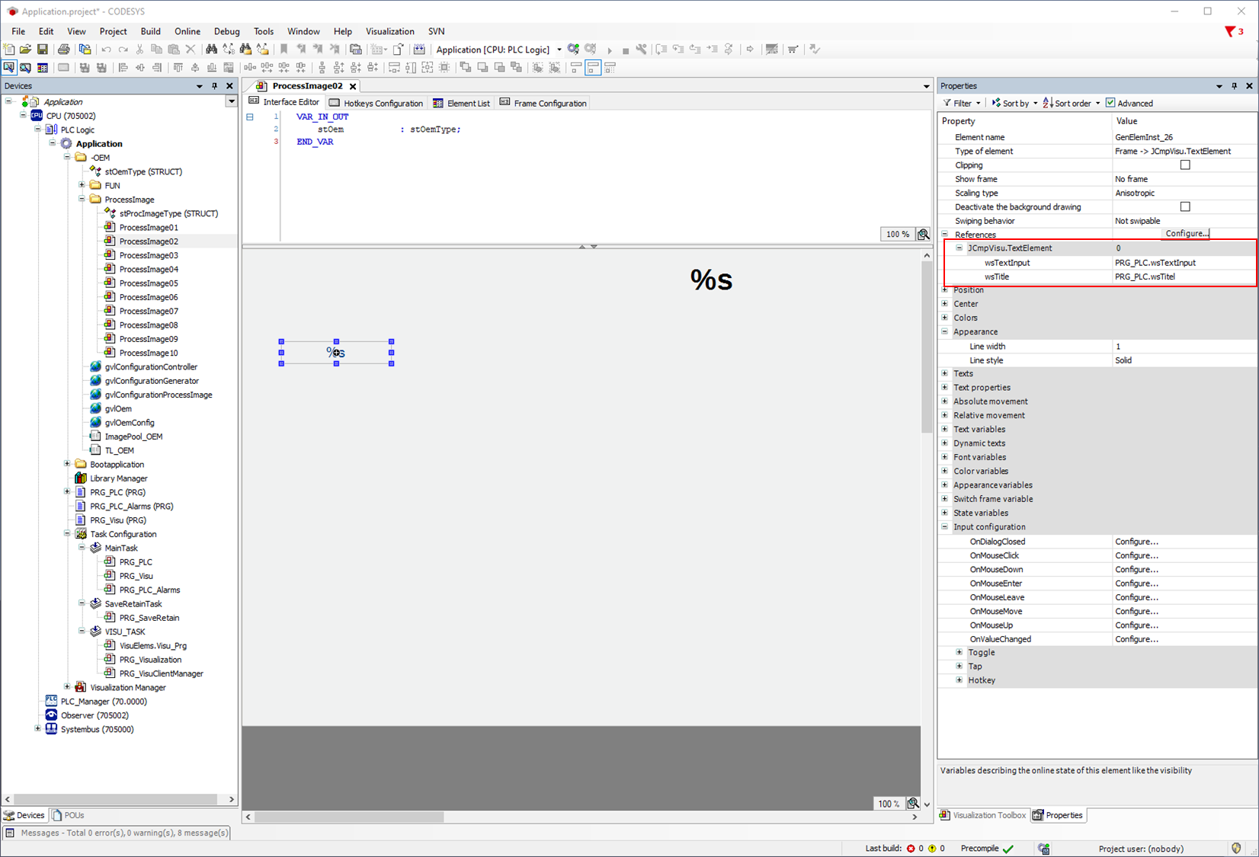Collapse the Input configuration section
This screenshot has width=1259, height=857.
pyautogui.click(x=945, y=527)
